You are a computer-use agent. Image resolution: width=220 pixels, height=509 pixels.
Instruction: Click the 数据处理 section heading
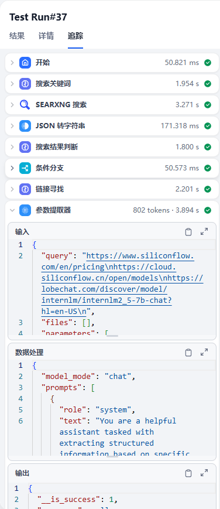29,353
